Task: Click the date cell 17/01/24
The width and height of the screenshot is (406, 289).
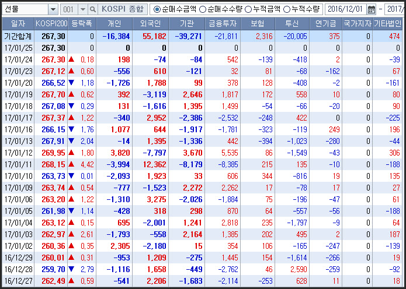Action: click(18, 59)
